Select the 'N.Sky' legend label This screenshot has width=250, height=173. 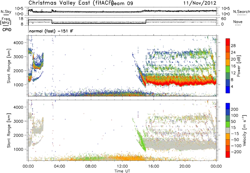(x=6, y=12)
